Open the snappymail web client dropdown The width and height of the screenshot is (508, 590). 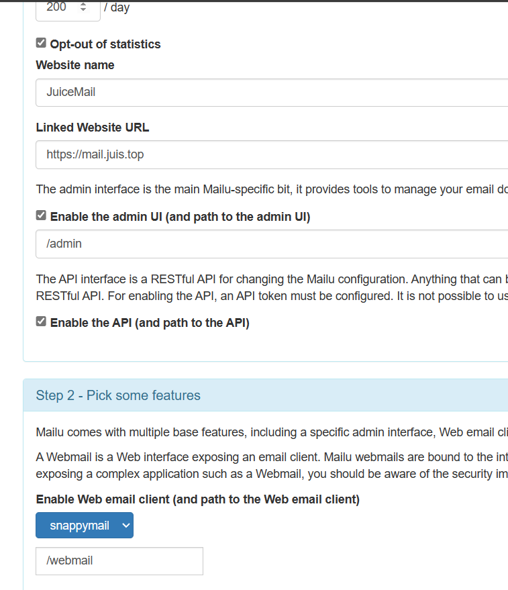point(85,526)
